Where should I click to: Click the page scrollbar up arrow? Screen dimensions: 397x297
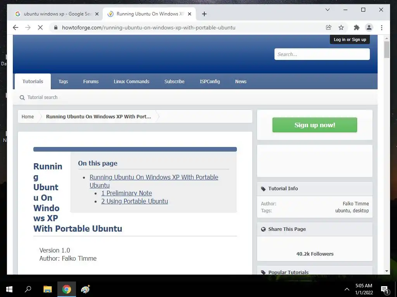pos(387,38)
